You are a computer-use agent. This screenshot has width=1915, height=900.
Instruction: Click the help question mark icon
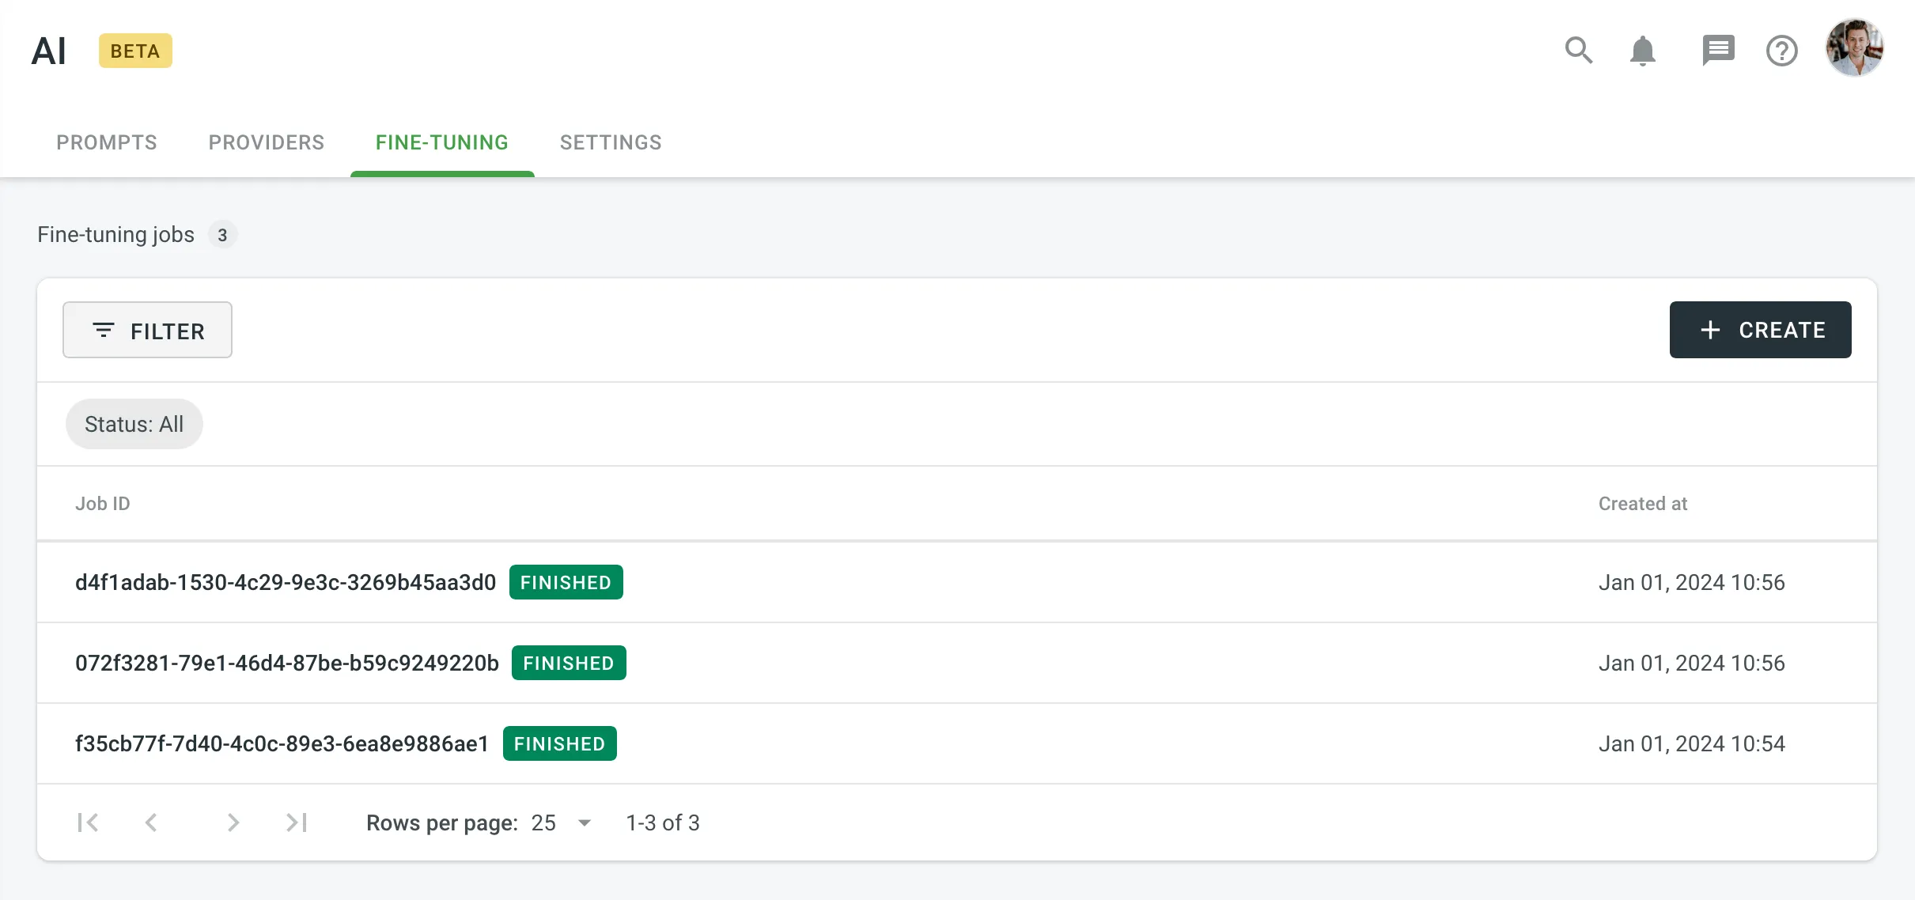point(1782,50)
